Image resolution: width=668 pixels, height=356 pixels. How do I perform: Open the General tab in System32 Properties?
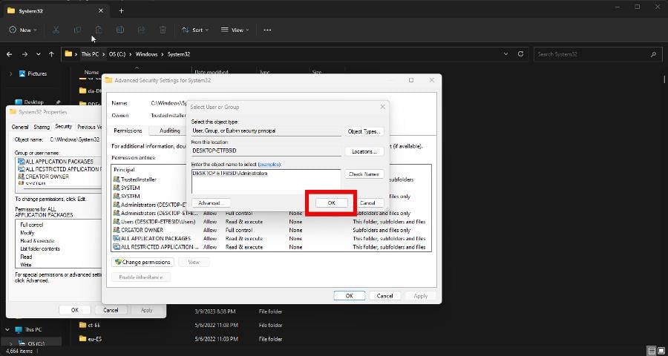(20, 127)
